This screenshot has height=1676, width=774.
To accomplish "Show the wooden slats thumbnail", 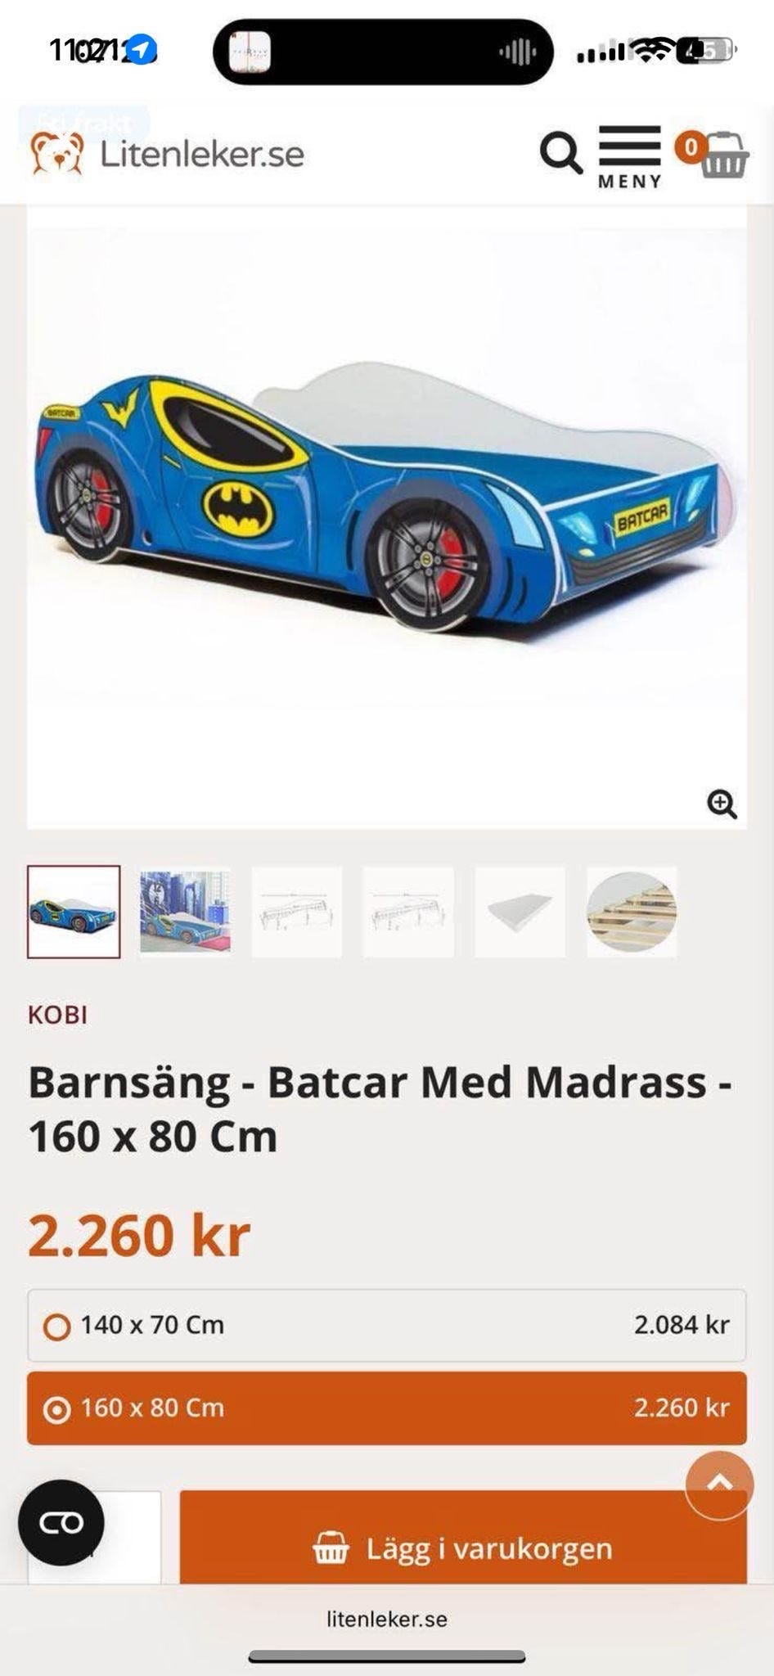I will 632,912.
